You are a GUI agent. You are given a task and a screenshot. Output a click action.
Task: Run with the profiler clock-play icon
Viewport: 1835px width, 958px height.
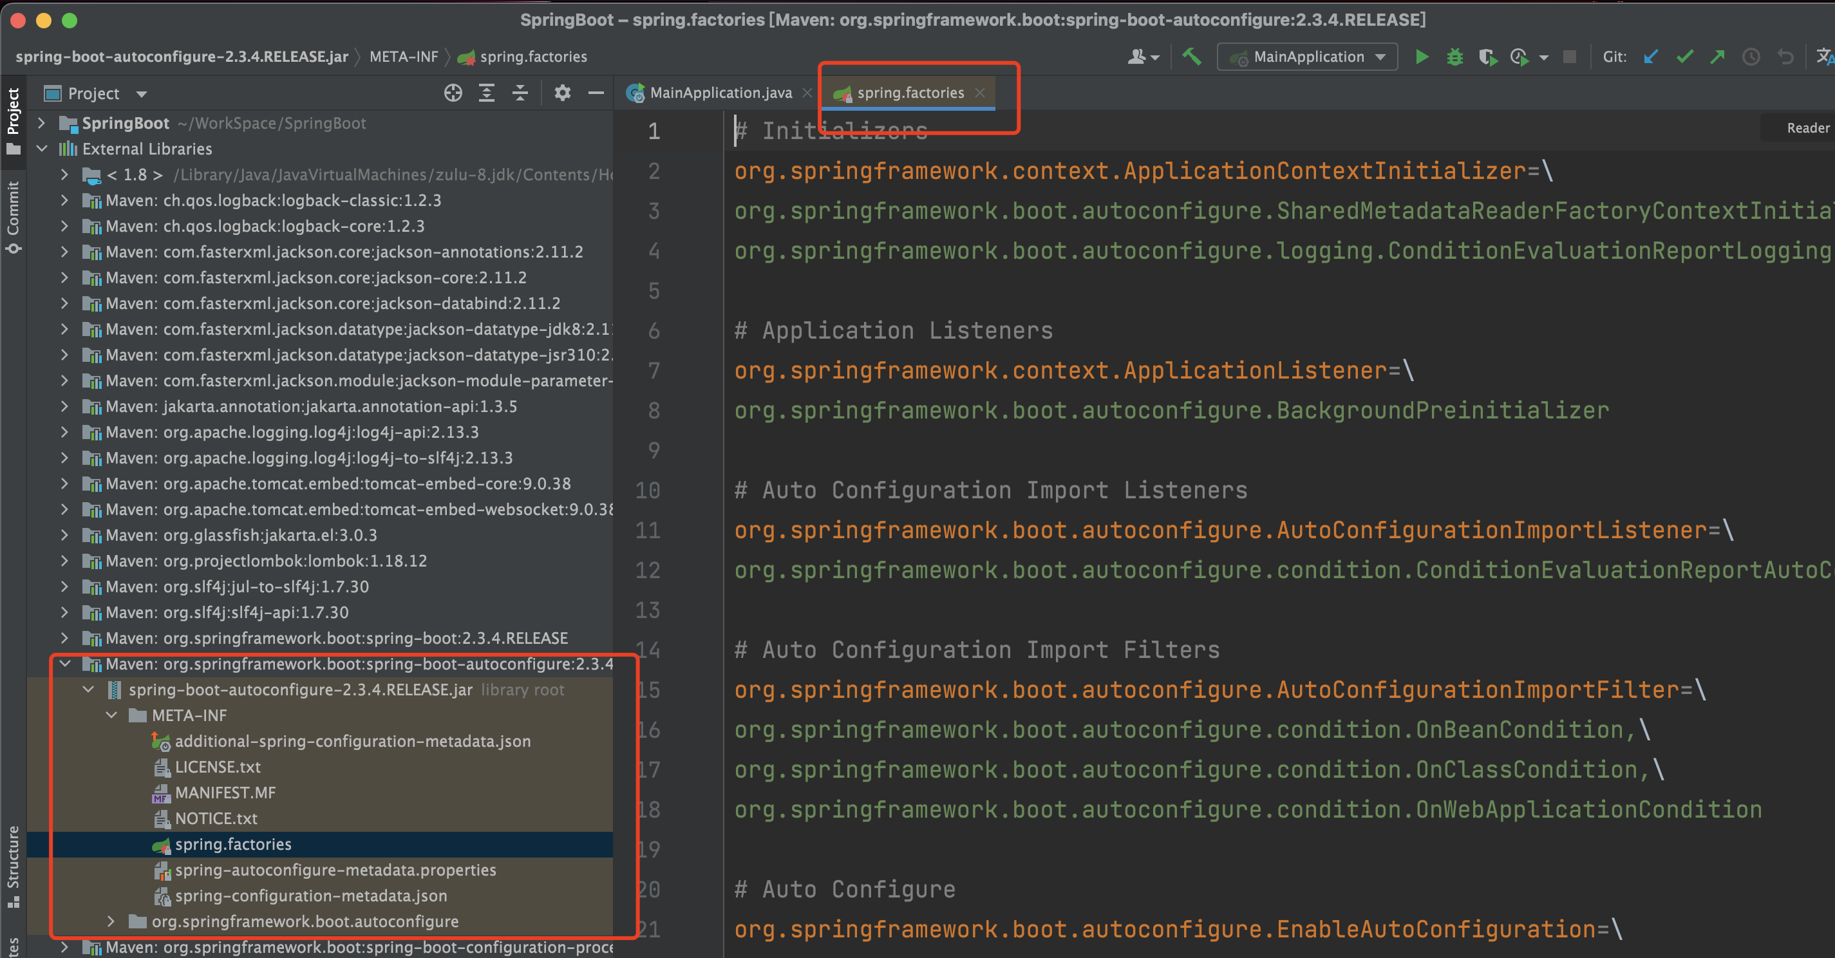[1520, 57]
